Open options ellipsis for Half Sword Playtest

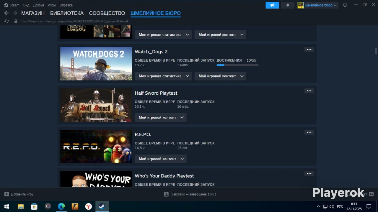pos(309,91)
